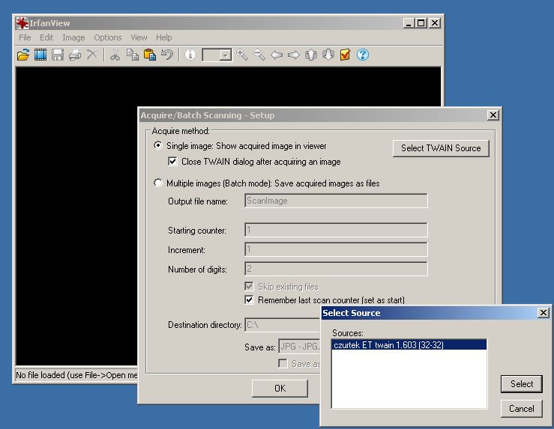Click the Paste clipboard icon

[x=150, y=55]
